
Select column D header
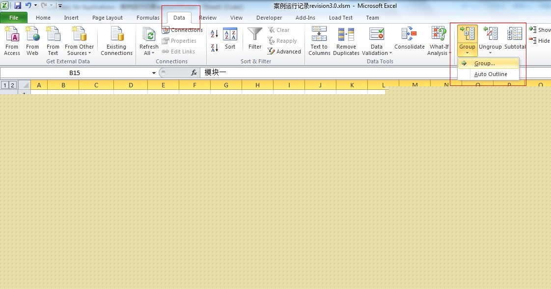click(x=131, y=85)
